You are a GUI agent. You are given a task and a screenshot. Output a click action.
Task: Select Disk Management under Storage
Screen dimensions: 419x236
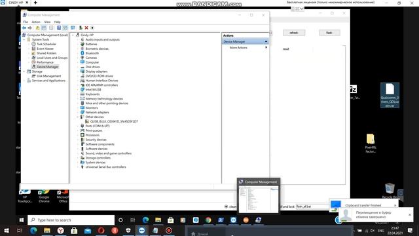pos(48,76)
